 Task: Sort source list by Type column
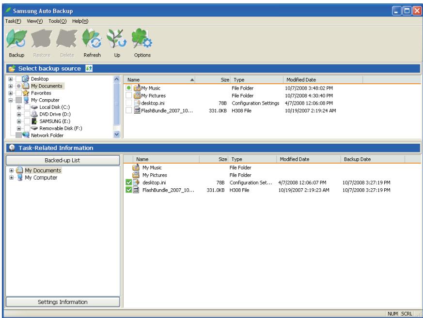[256, 80]
